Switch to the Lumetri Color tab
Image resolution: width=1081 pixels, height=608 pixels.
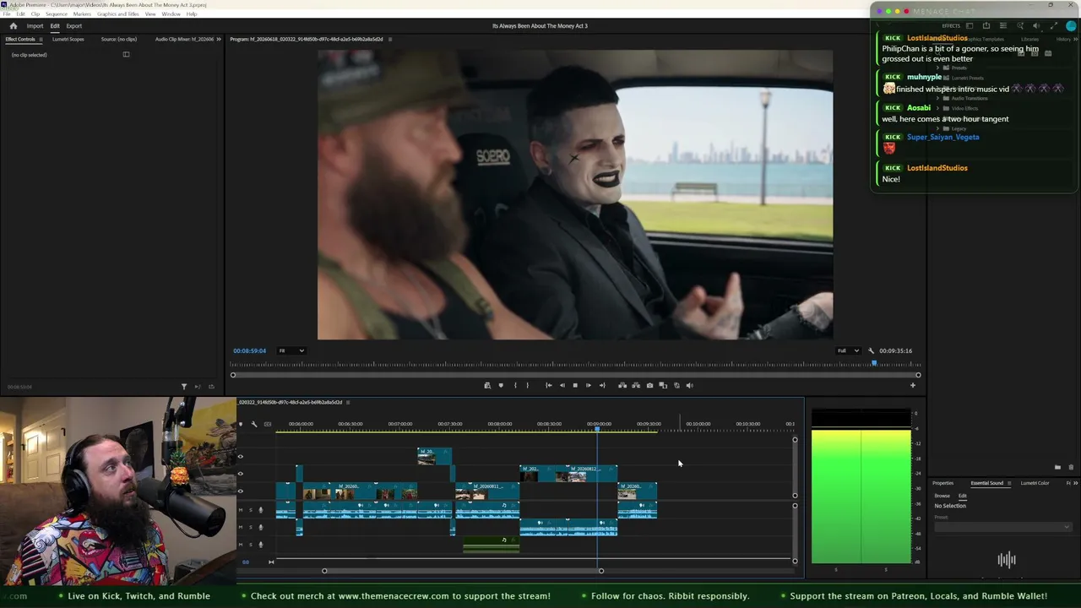1035,483
